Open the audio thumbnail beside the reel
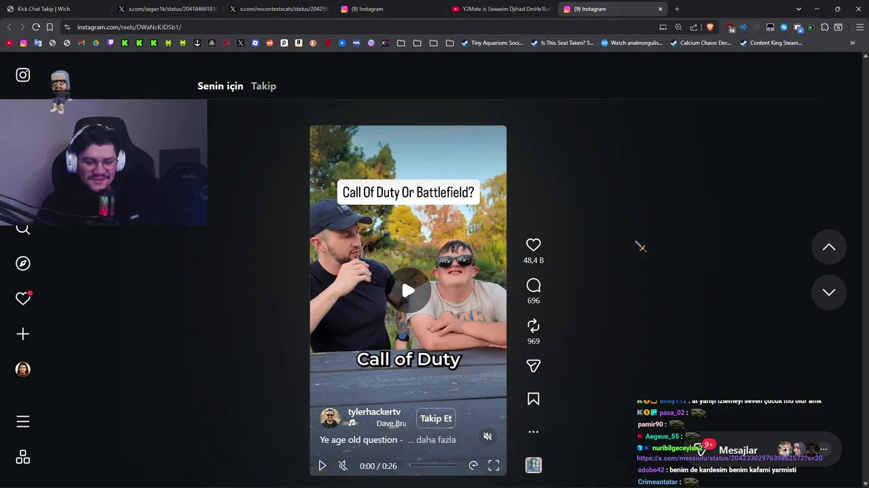This screenshot has height=488, width=869. point(534,465)
